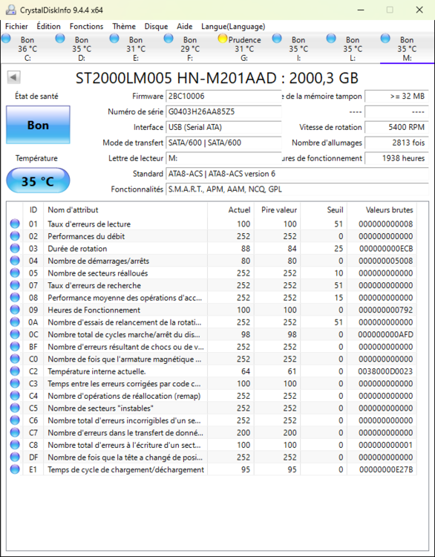This screenshot has width=435, height=557.
Task: Click status orb for attribute C2 temperature row
Action: (x=15, y=371)
